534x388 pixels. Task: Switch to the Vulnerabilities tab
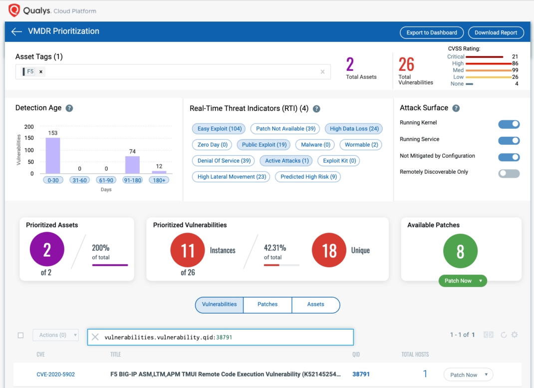click(219, 305)
